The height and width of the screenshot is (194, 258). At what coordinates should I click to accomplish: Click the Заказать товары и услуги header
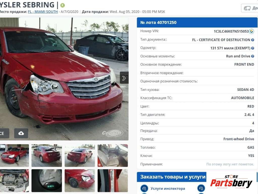[172, 177]
